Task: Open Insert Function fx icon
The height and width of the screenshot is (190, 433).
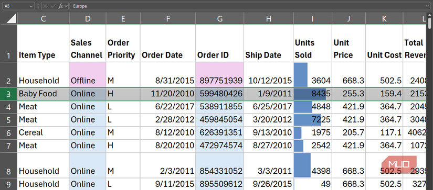Action: [60, 6]
